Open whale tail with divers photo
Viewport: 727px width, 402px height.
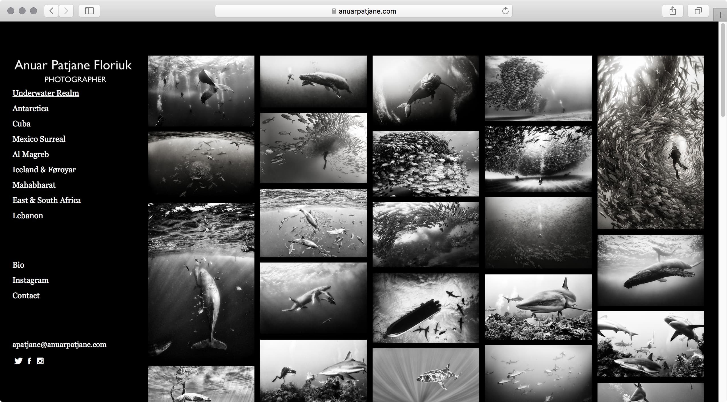tap(201, 91)
